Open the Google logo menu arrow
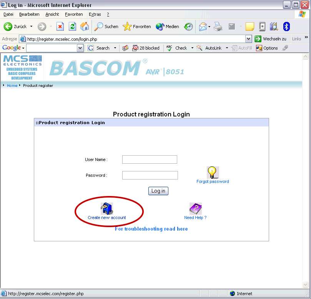Viewport: 311px width, 299px height. tap(23, 48)
